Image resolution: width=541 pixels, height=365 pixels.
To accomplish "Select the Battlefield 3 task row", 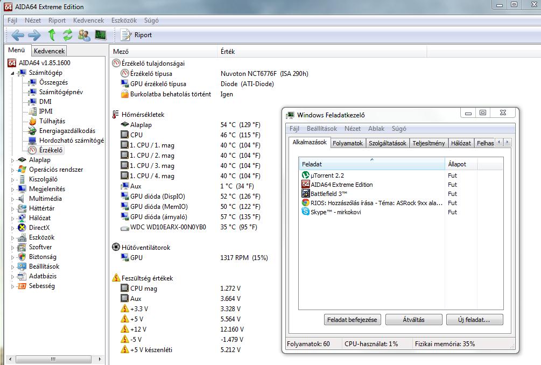I will point(401,194).
